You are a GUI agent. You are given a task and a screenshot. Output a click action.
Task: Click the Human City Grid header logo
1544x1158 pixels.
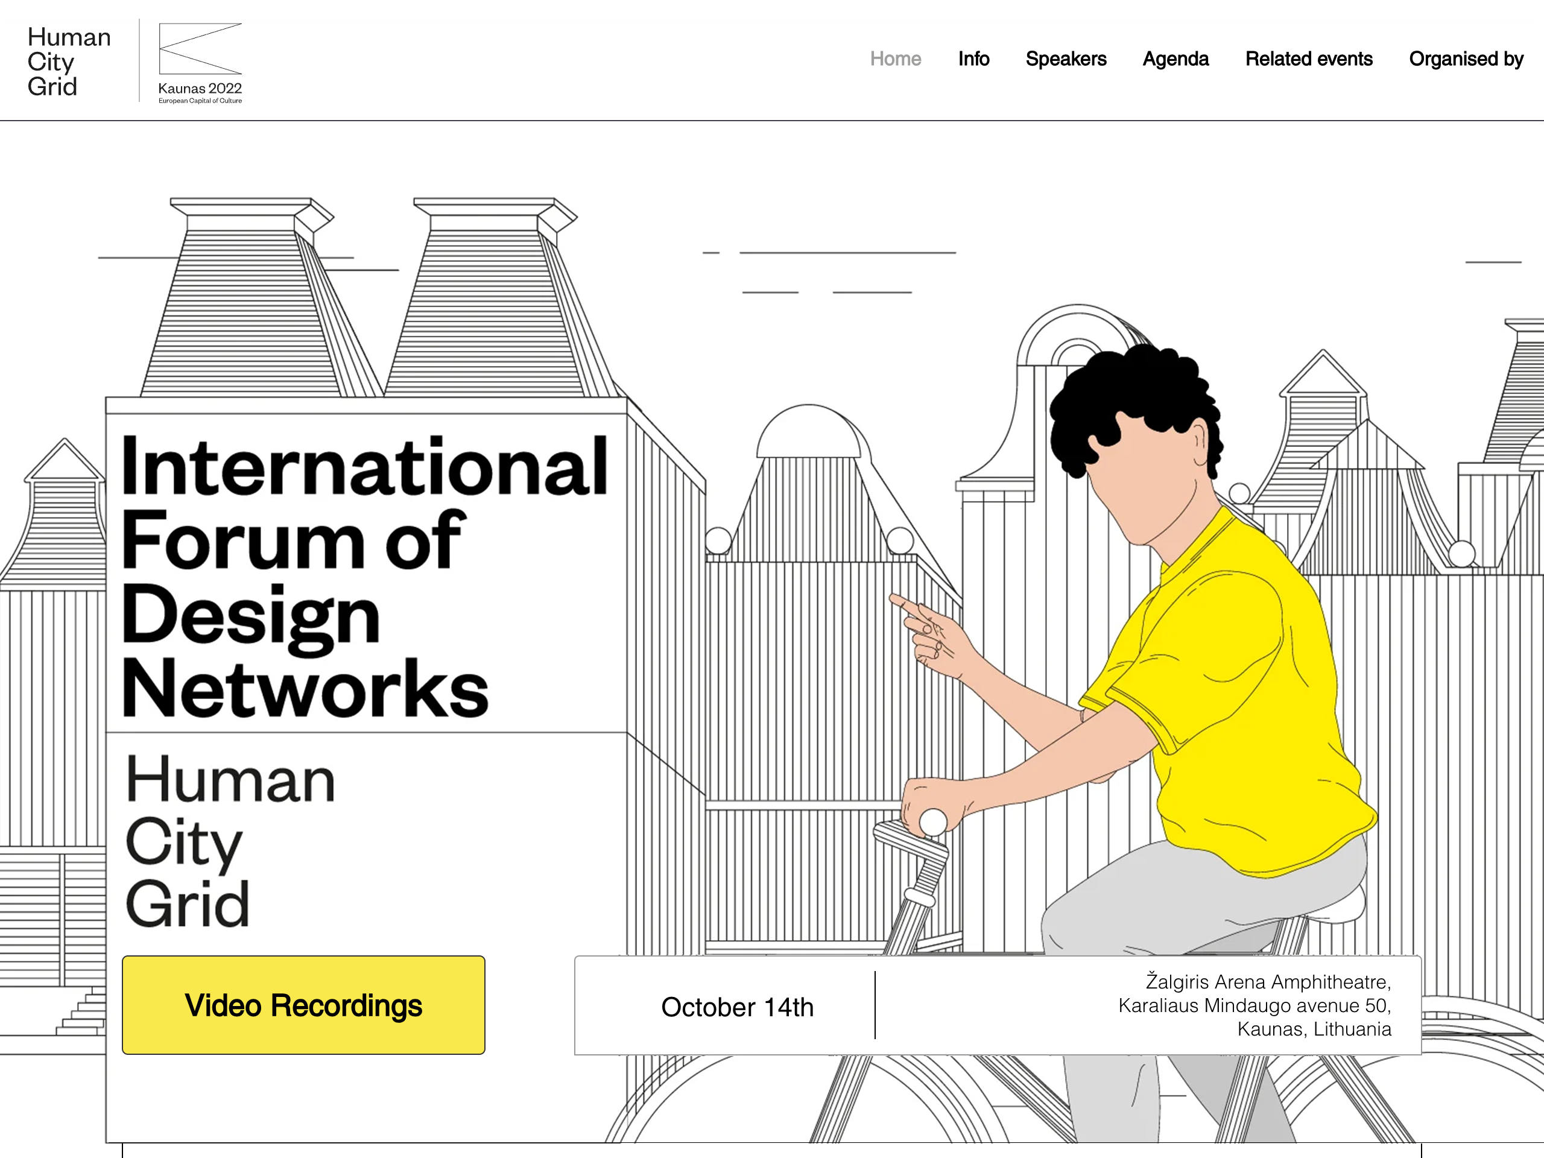coord(69,62)
